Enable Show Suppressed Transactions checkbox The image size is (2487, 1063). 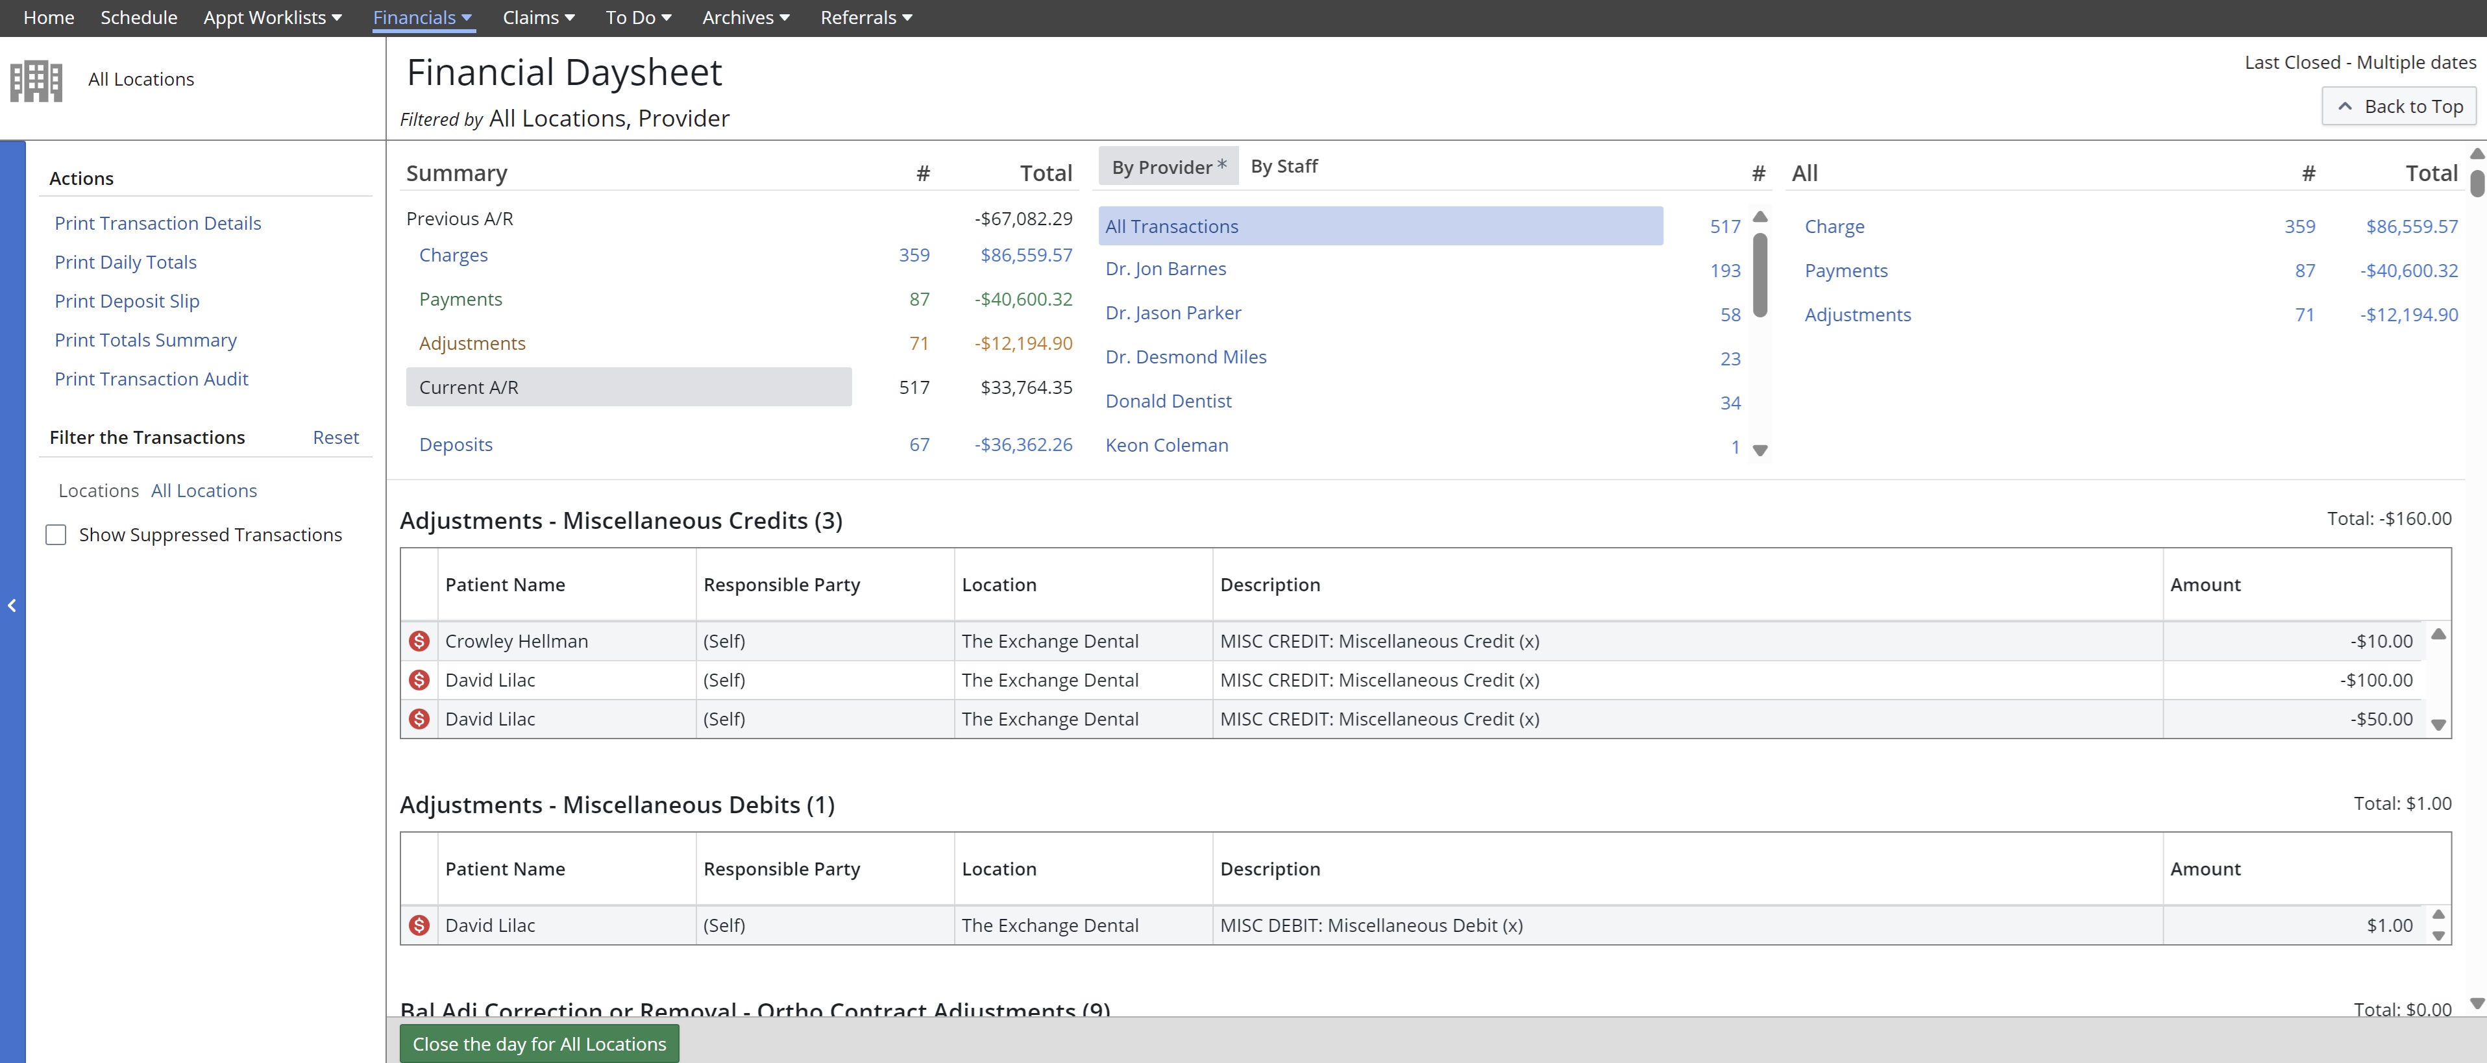(x=56, y=535)
